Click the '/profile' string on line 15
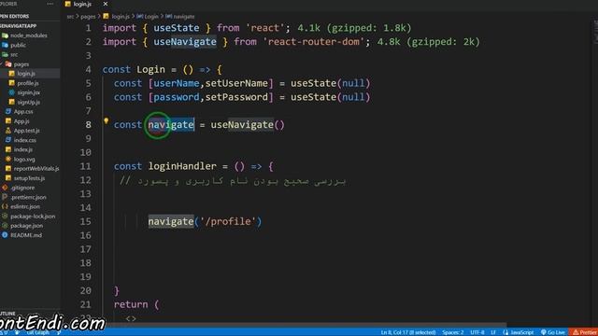The image size is (598, 336). click(228, 221)
